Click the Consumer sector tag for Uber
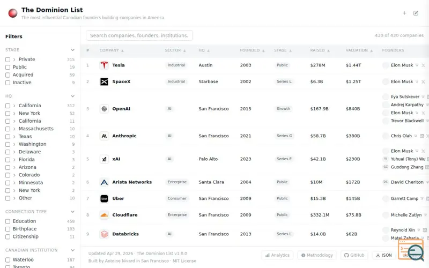Viewport: 429px width, 268px height. click(177, 198)
